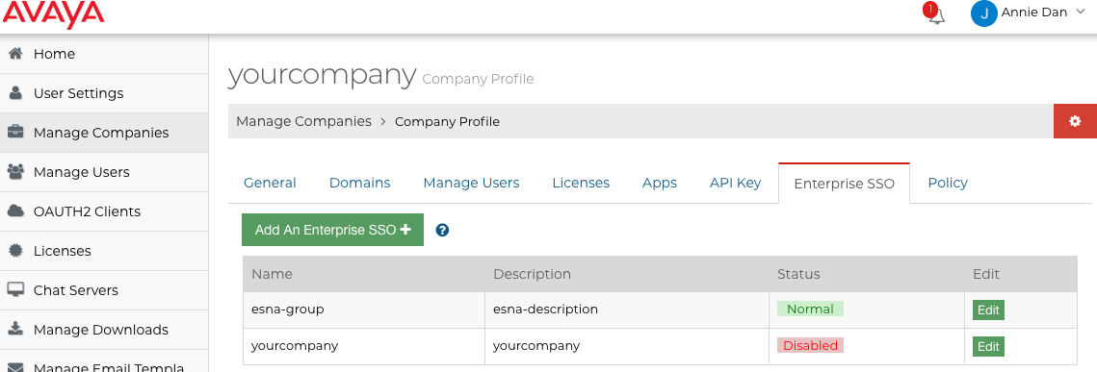Edit the yourcompany SSO entry

pyautogui.click(x=988, y=346)
